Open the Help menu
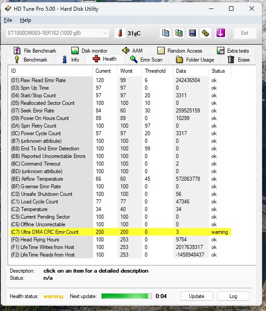266x311 pixels. tap(25, 20)
